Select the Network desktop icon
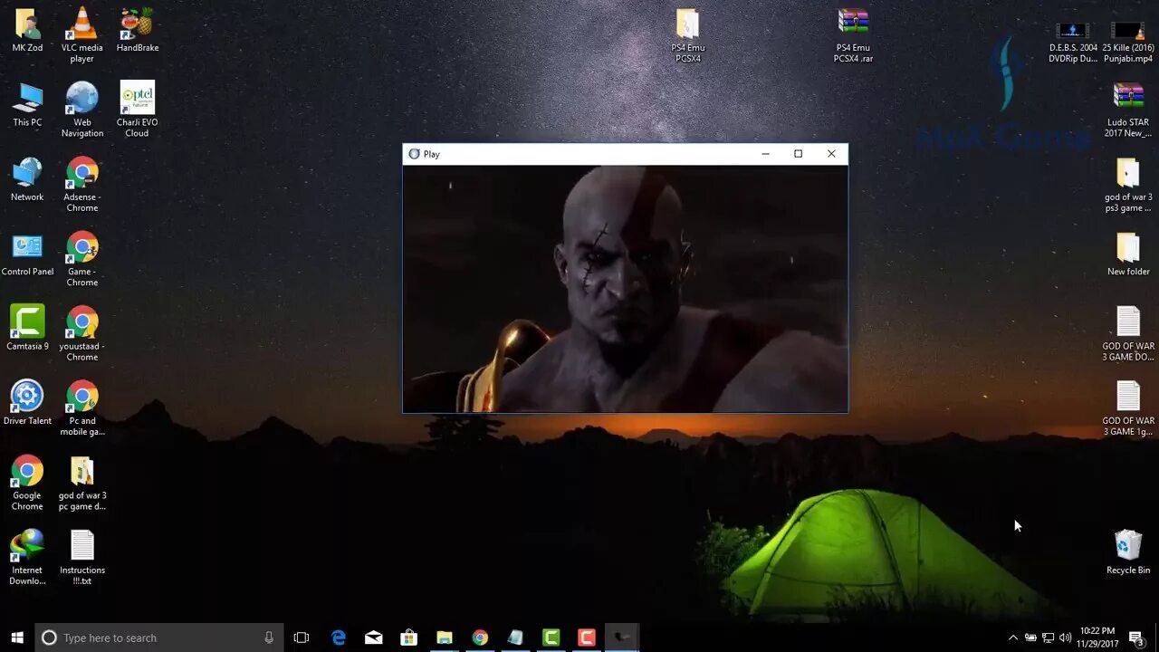Image resolution: width=1159 pixels, height=652 pixels. coord(27,179)
